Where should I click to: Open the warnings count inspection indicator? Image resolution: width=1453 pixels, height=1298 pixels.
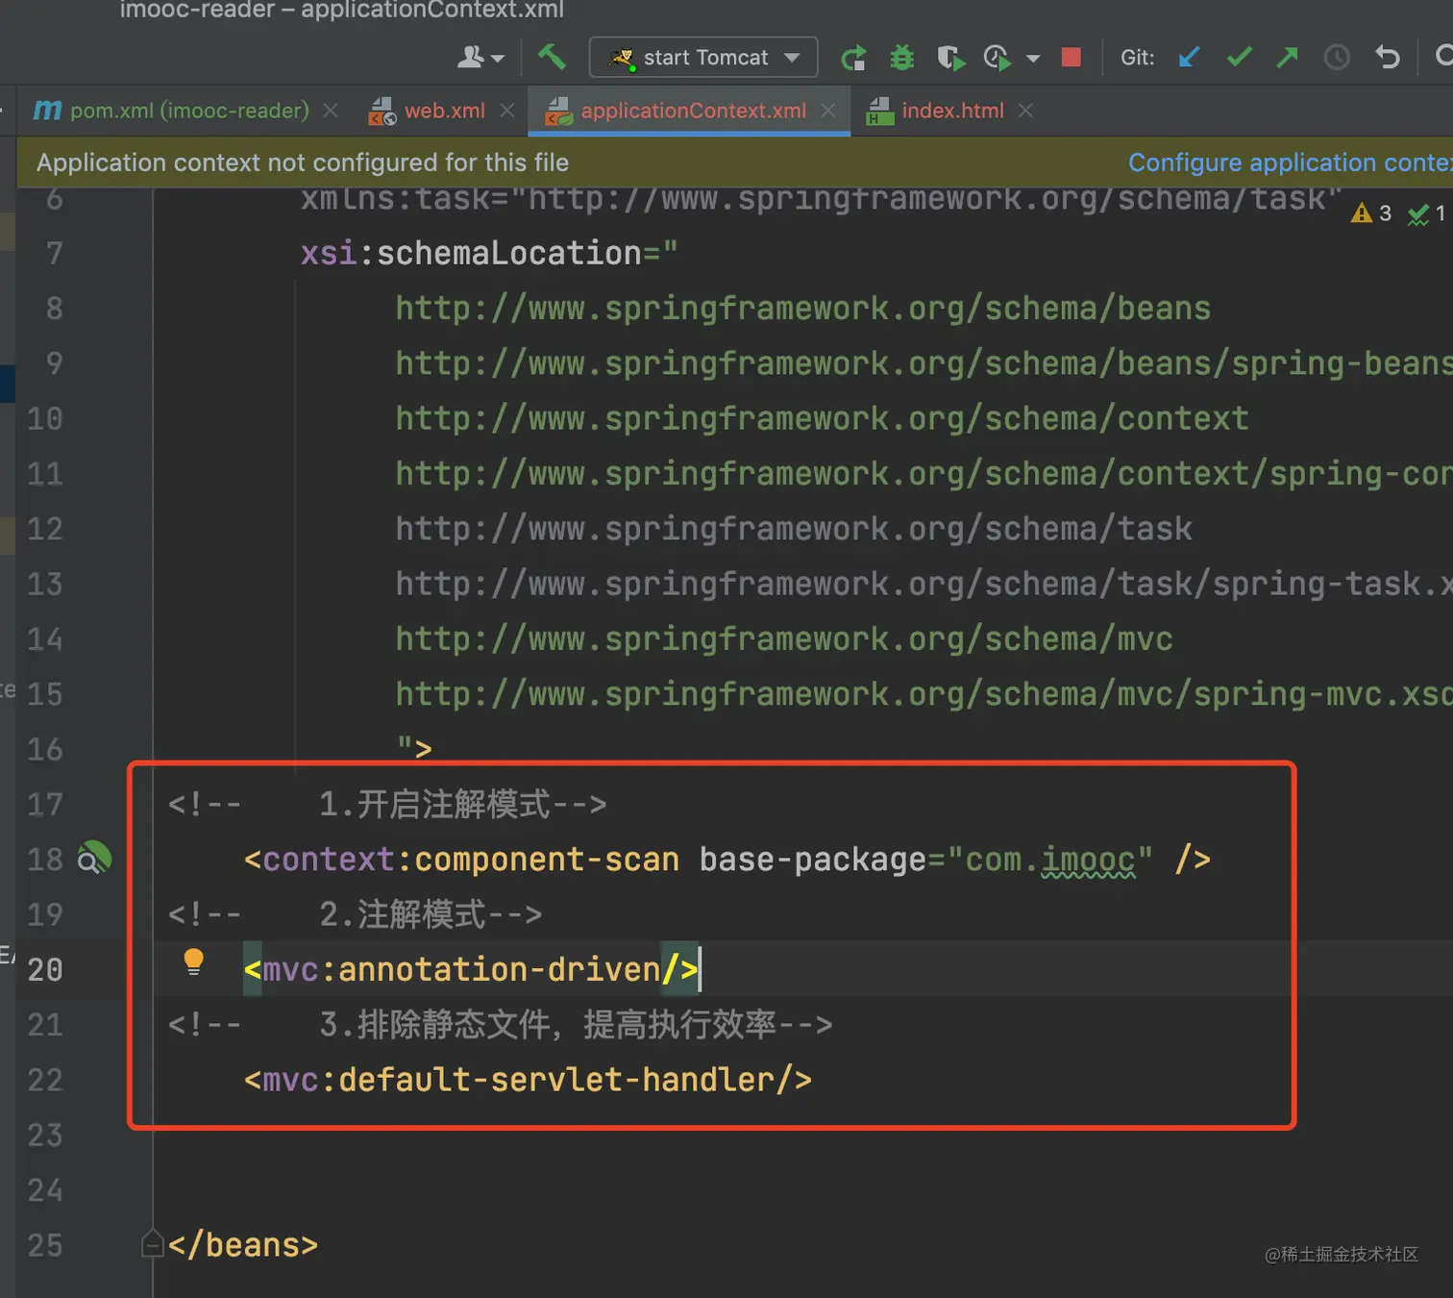[x=1371, y=213]
